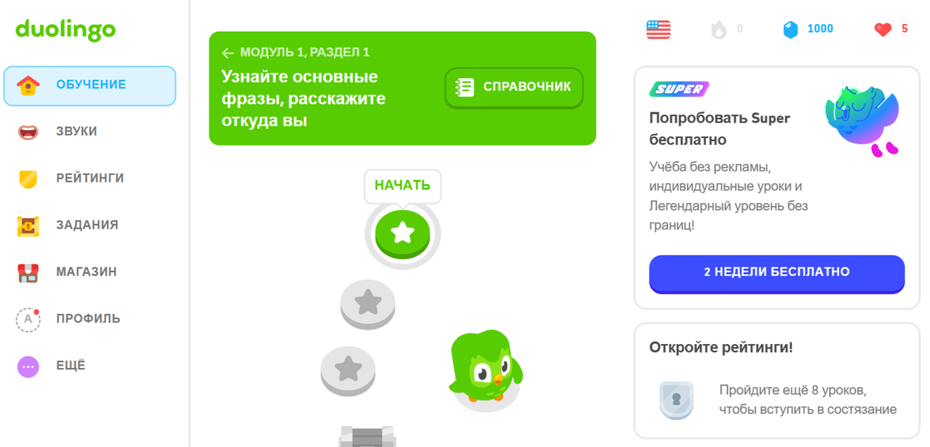
Task: Open the Звуки sounds section
Action: click(90, 132)
